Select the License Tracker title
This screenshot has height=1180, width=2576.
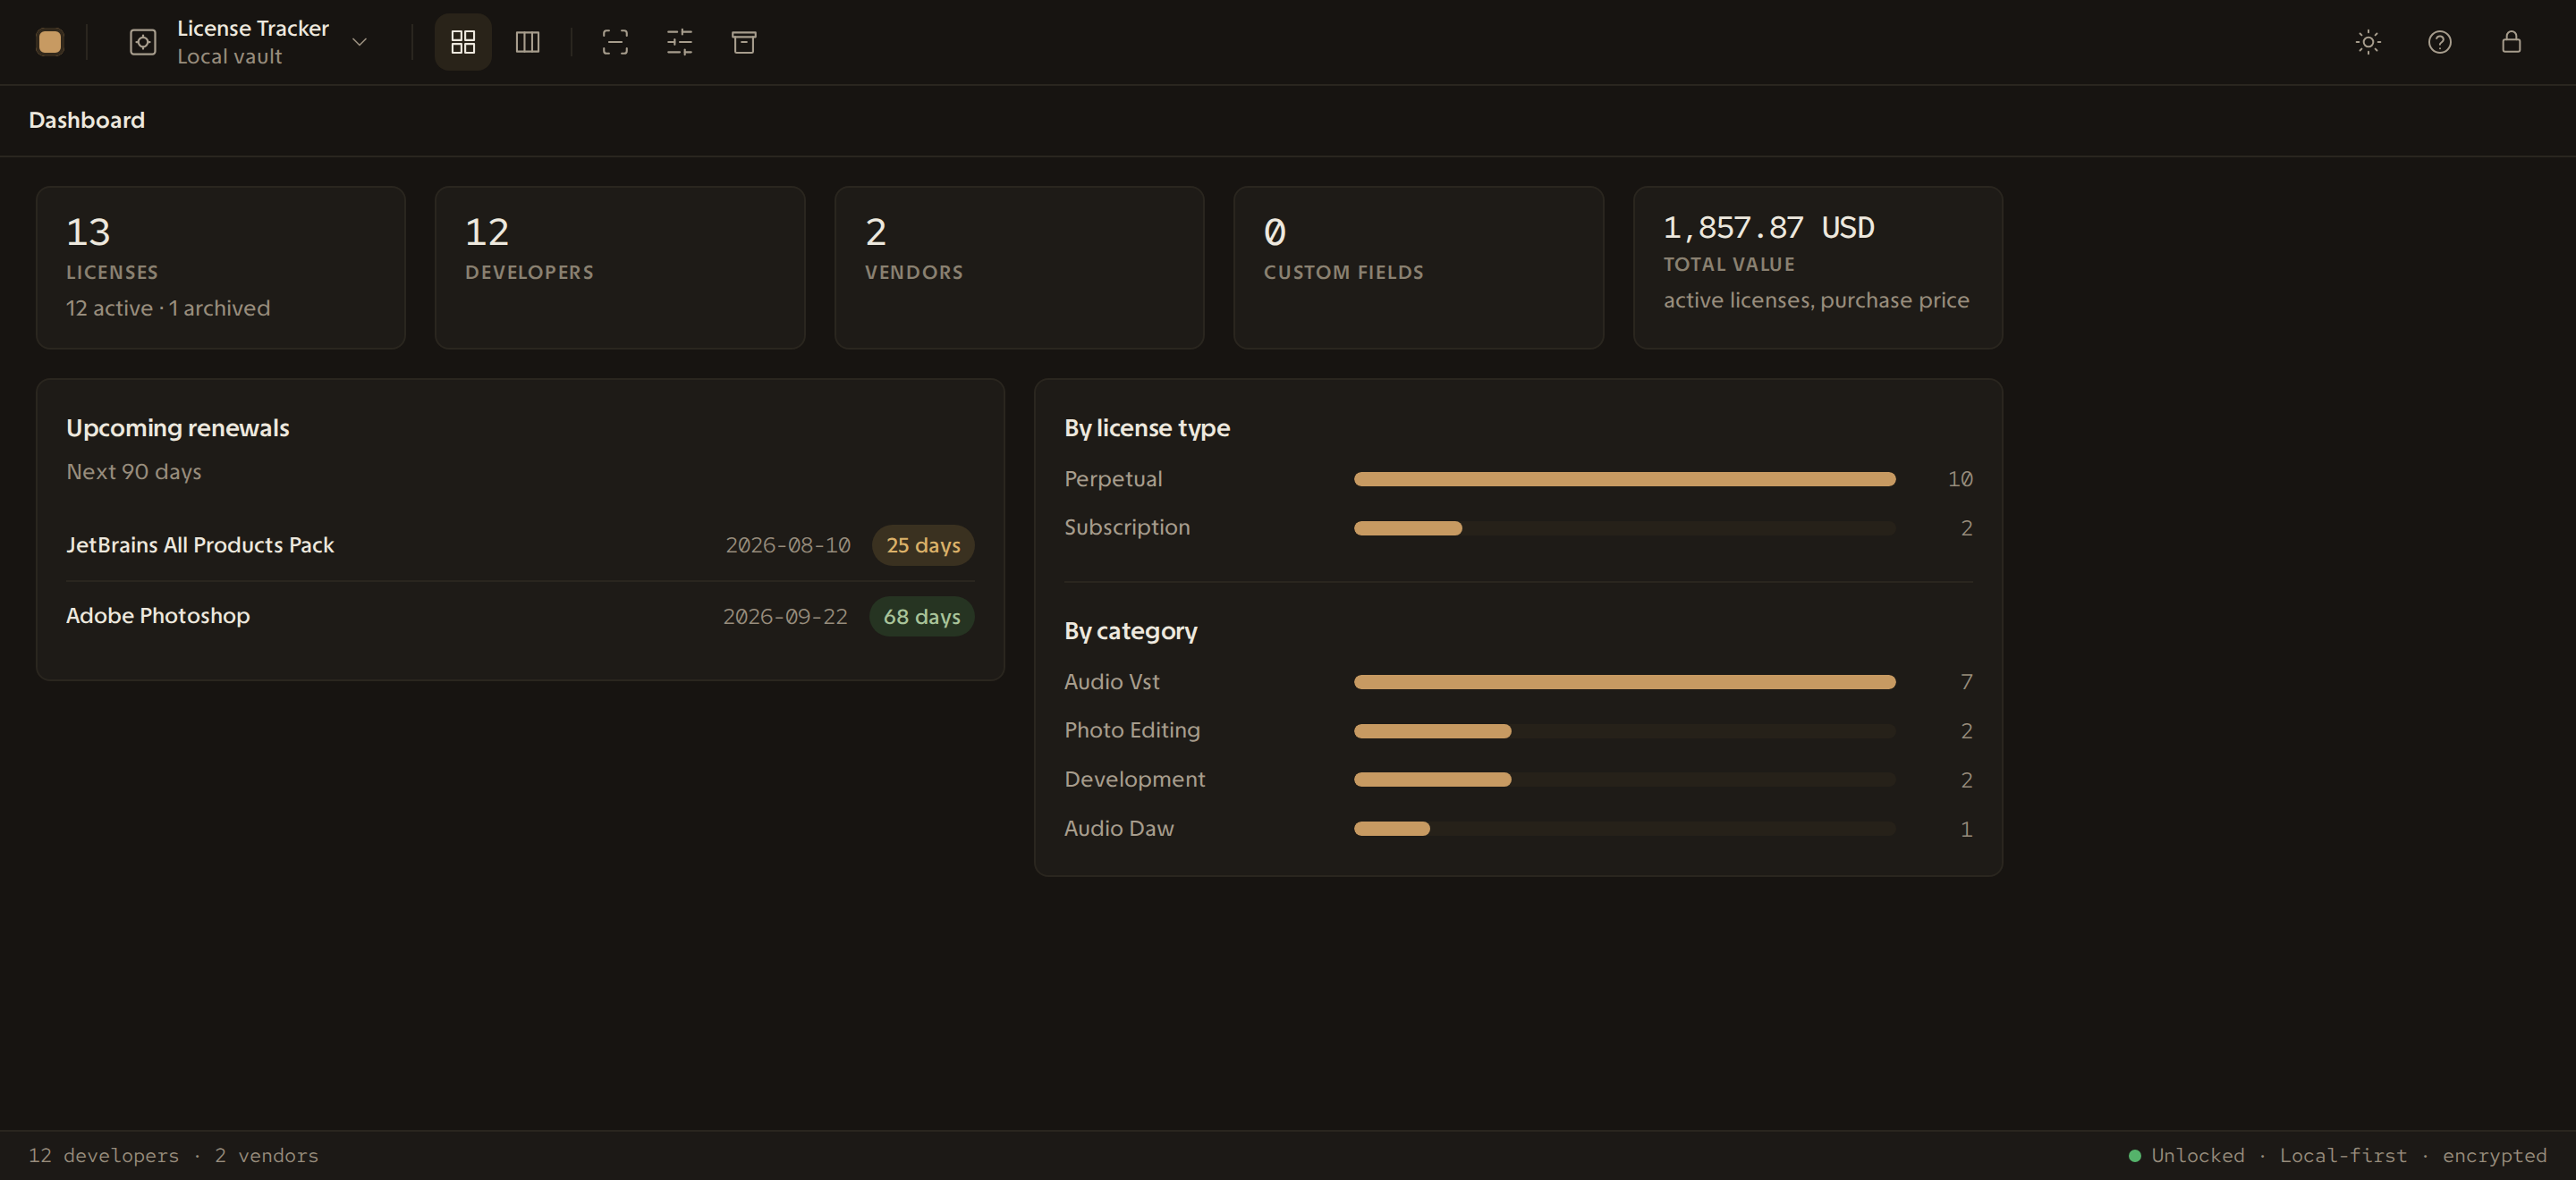click(x=253, y=28)
